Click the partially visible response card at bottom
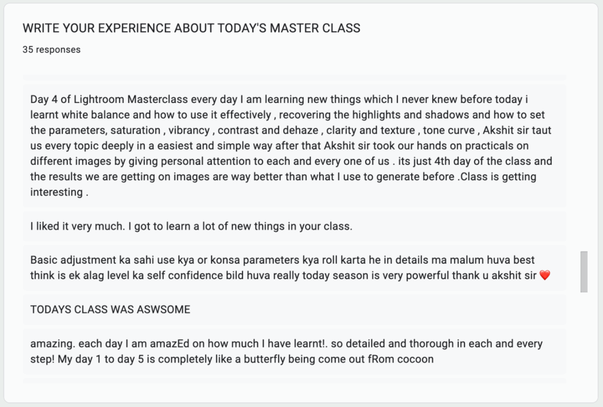Screen dimensions: 603x407 (x=294, y=381)
